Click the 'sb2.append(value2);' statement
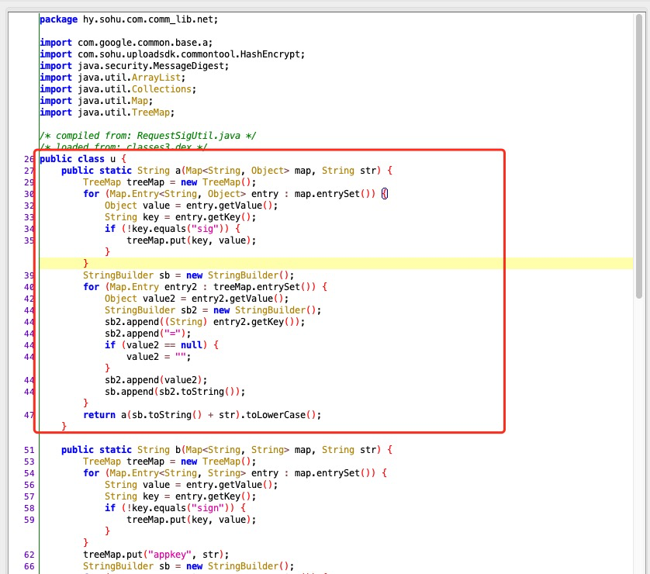The height and width of the screenshot is (574, 650). click(x=156, y=380)
